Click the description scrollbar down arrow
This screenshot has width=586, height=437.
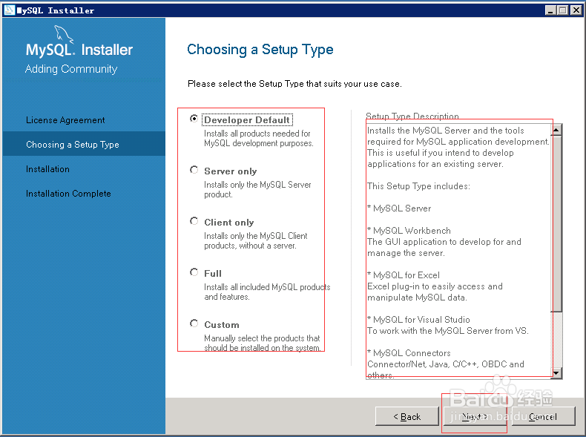coord(556,372)
